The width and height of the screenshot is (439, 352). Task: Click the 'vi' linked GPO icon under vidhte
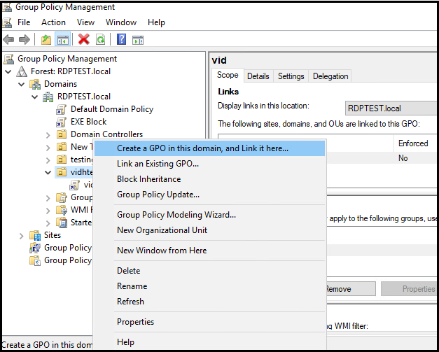[74, 185]
